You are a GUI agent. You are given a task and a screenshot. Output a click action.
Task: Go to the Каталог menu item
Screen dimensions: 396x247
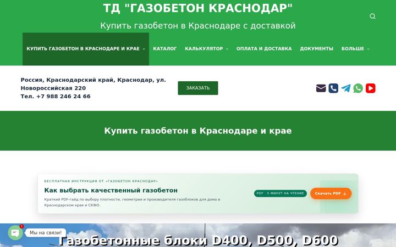click(164, 49)
